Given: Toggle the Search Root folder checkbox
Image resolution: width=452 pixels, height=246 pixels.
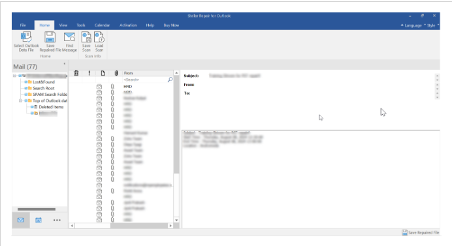Looking at the screenshot, I should point(26,89).
